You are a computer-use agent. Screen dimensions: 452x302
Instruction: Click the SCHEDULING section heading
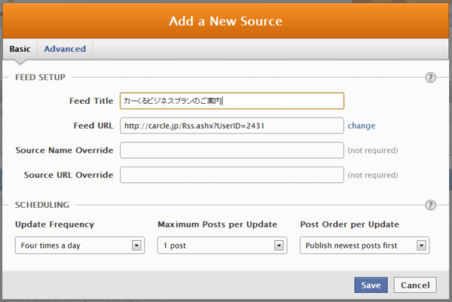[x=42, y=205]
